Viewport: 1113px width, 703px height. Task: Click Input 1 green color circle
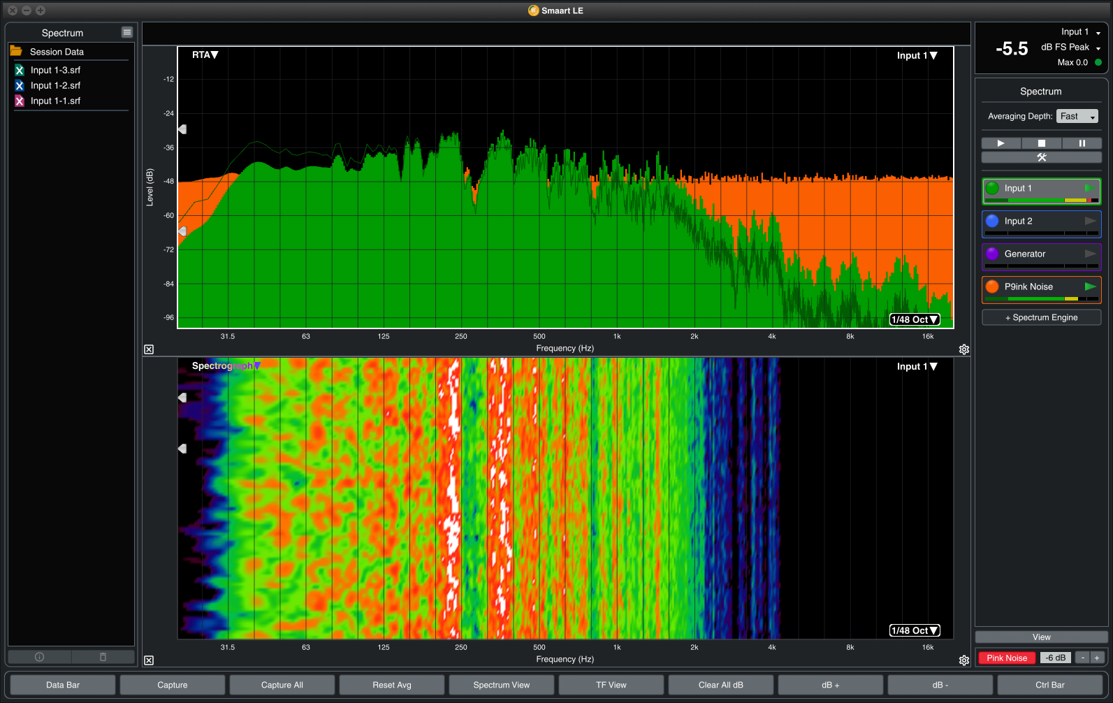992,188
